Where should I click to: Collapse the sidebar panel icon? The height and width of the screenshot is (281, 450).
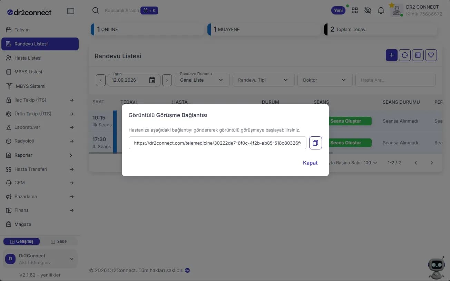click(71, 11)
